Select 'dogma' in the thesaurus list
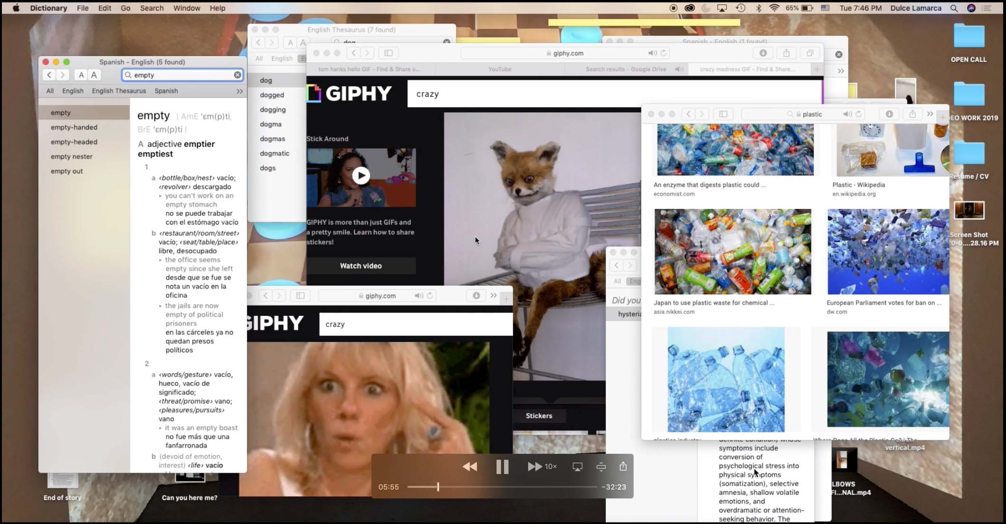The image size is (1006, 524). [x=271, y=124]
